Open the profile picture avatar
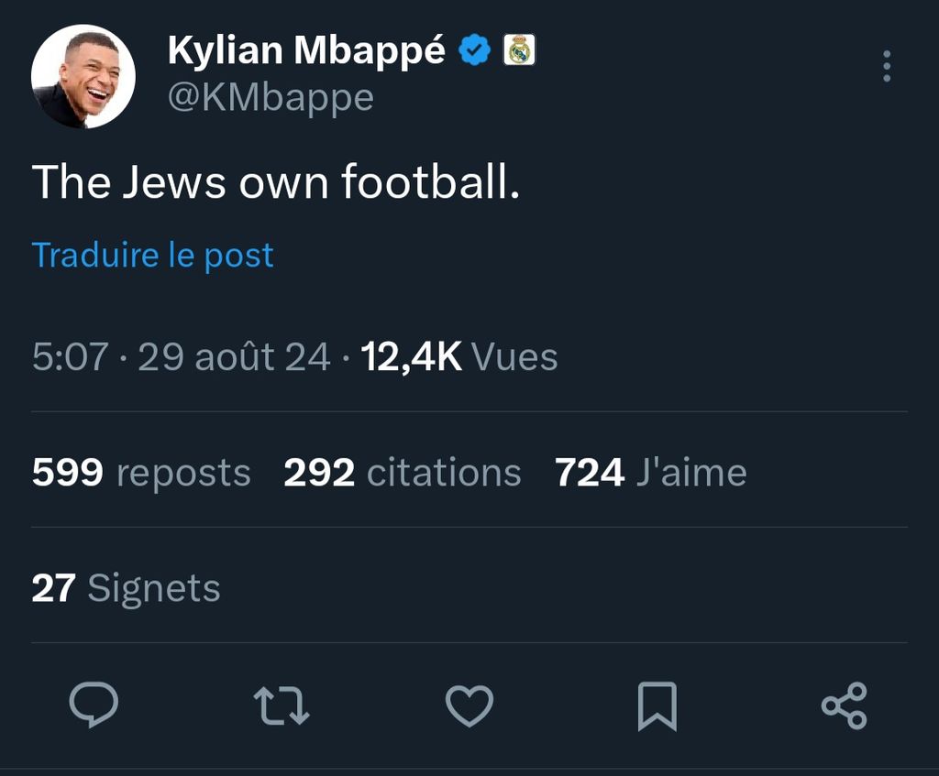The height and width of the screenshot is (776, 939). [x=83, y=76]
